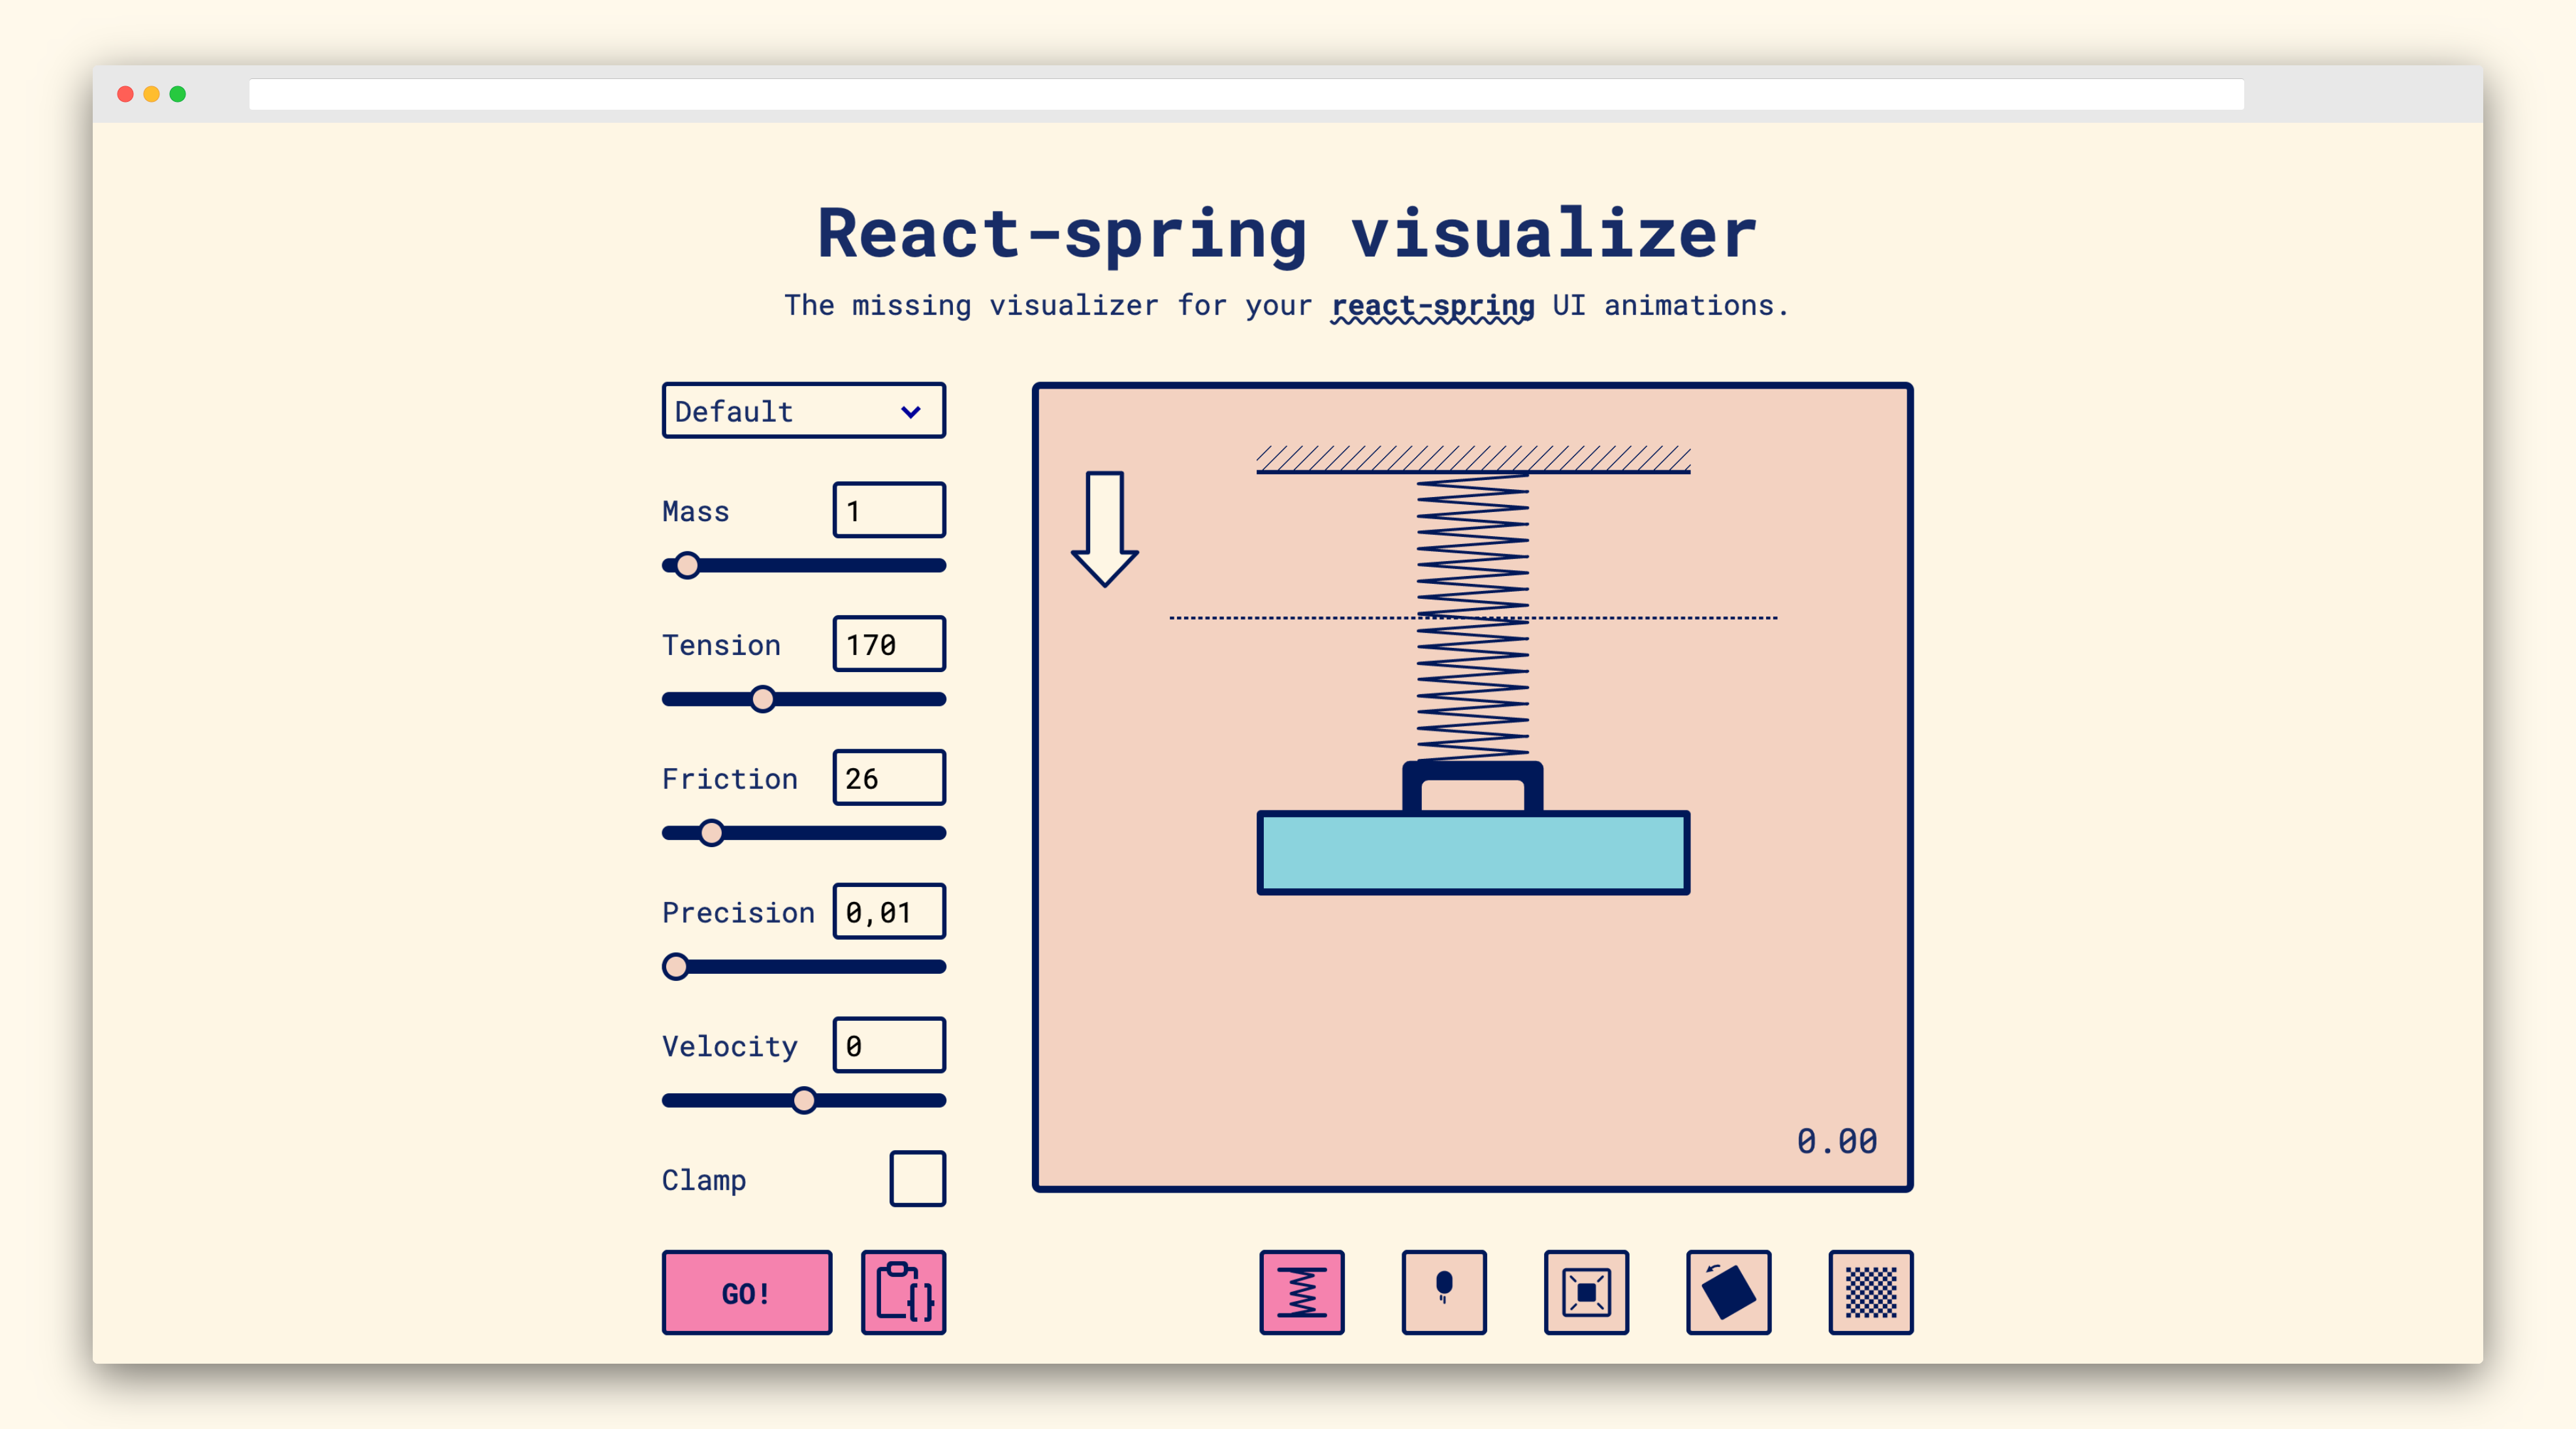This screenshot has height=1429, width=2576.
Task: Click the Precision slider handle
Action: pos(676,967)
